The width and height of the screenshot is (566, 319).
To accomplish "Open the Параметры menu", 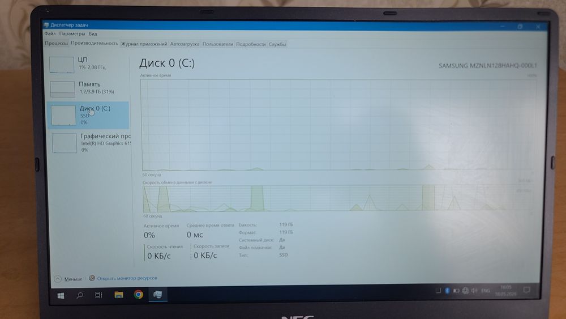I will click(72, 33).
